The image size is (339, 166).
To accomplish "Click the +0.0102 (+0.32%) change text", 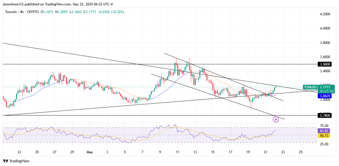I will point(111,12).
